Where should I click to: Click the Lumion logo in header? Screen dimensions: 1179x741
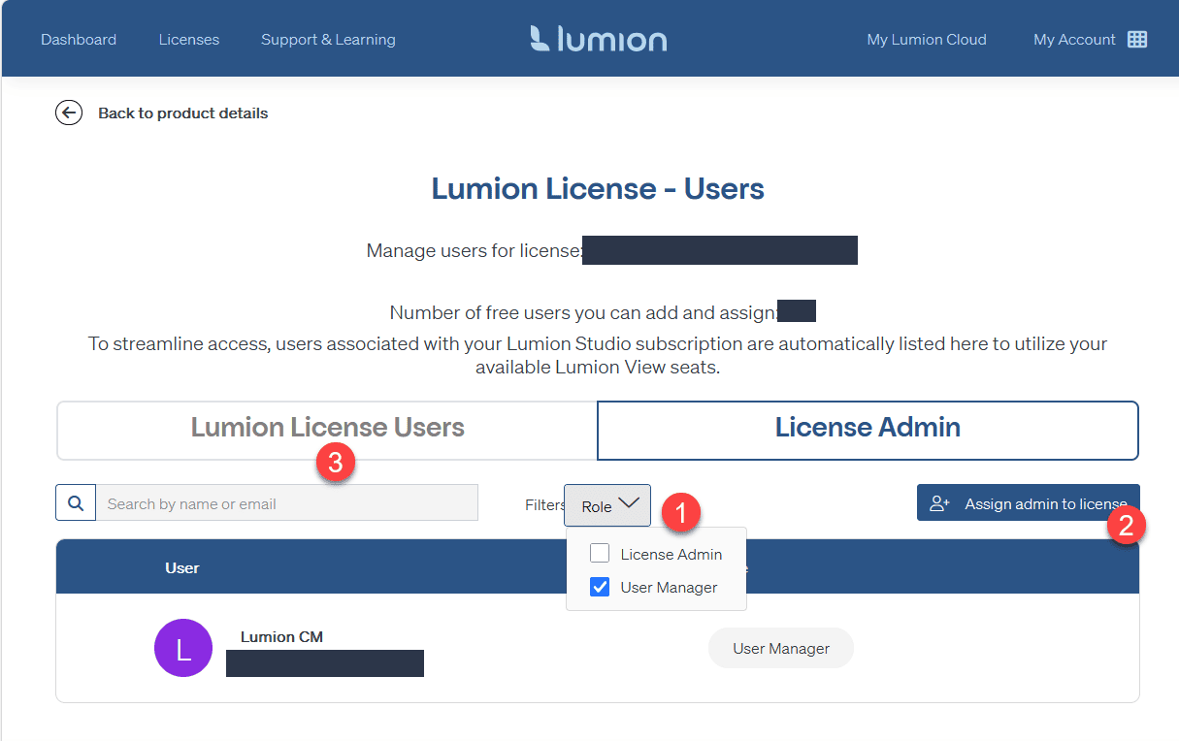click(598, 39)
